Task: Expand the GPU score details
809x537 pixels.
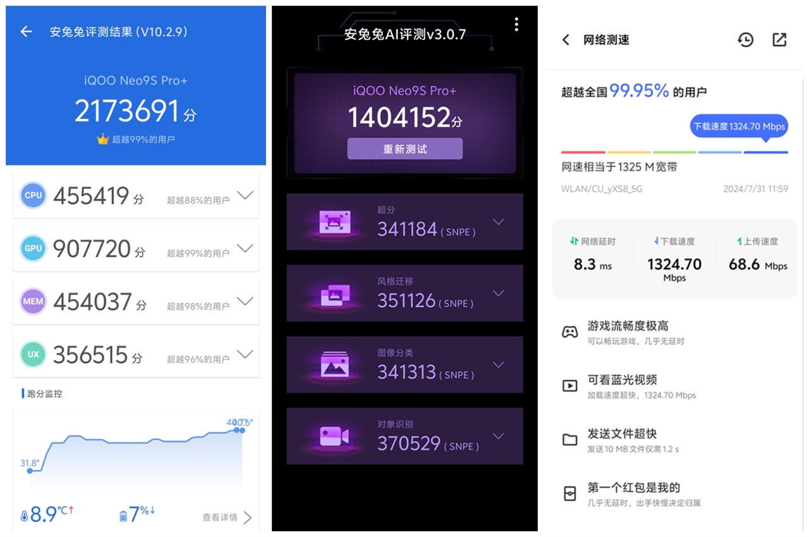Action: click(x=245, y=248)
